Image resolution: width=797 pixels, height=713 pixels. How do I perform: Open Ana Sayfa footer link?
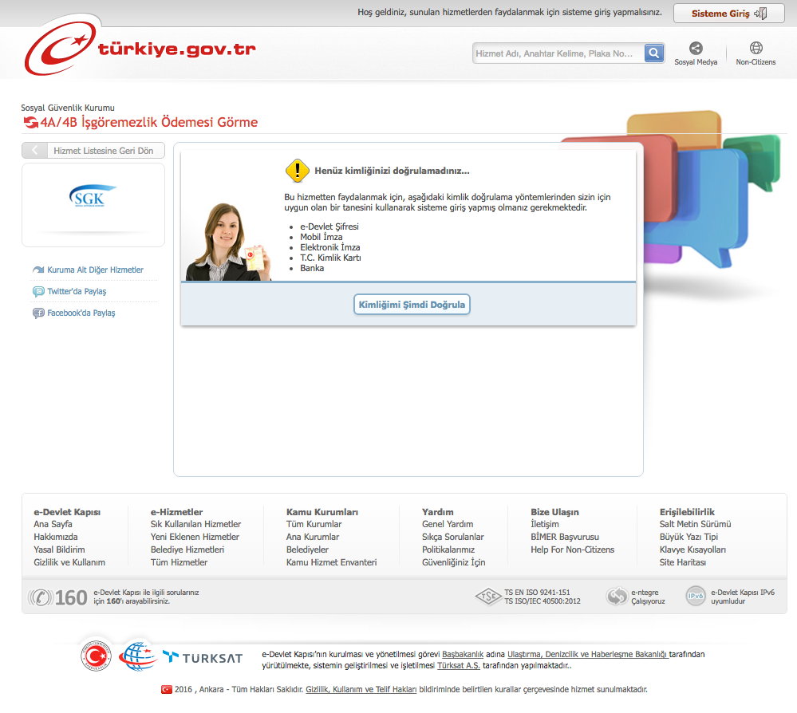53,524
